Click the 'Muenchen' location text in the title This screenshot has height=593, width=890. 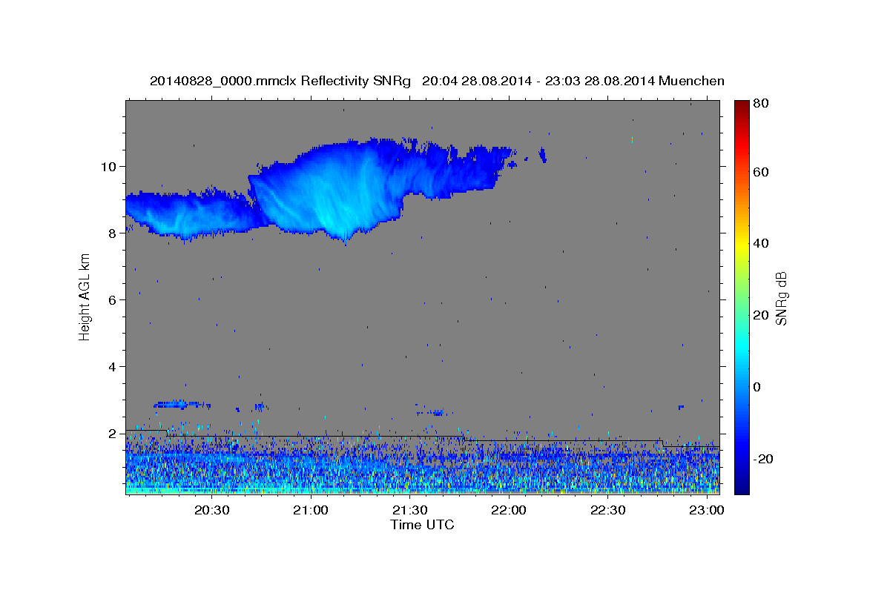click(x=690, y=81)
